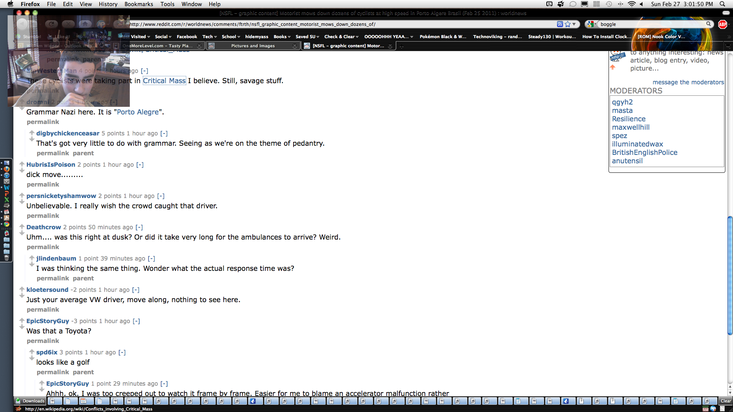This screenshot has width=733, height=412.
Task: Click the search magnifier icon in search box
Action: [x=709, y=24]
